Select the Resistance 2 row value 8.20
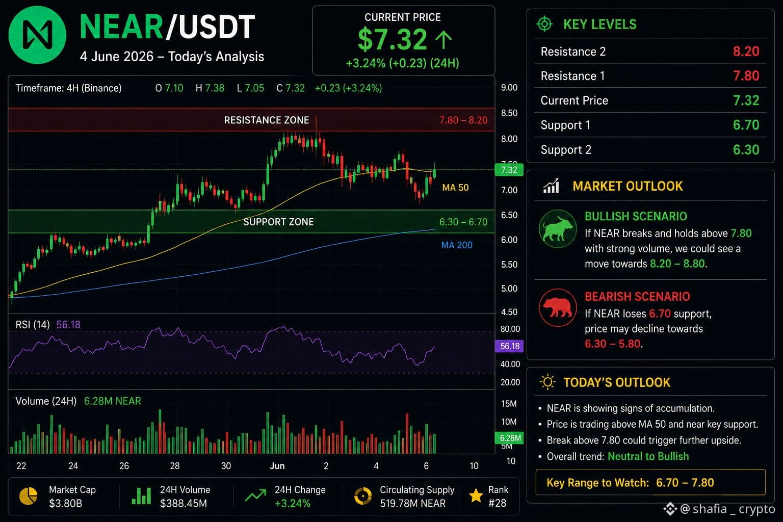 [746, 51]
